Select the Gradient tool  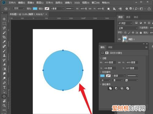click(4, 69)
